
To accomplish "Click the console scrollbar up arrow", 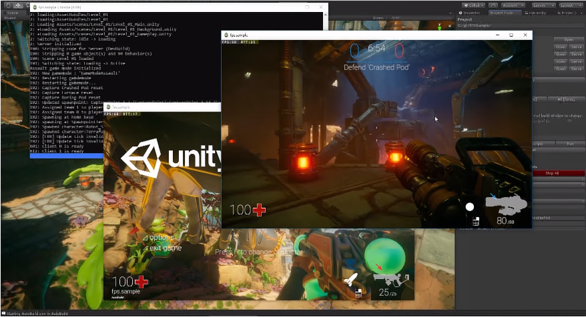I will pyautogui.click(x=325, y=15).
